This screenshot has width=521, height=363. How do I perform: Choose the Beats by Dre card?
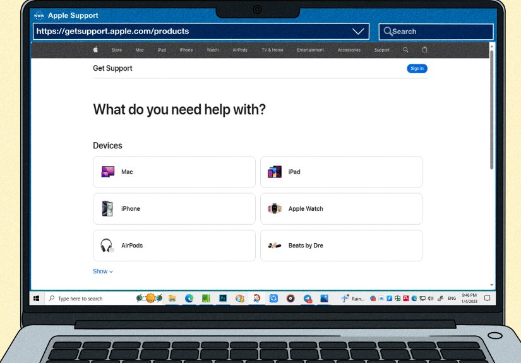coord(341,246)
